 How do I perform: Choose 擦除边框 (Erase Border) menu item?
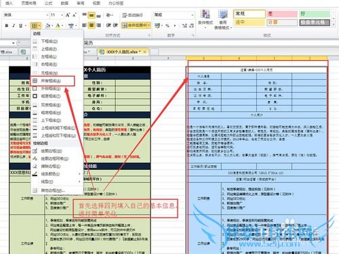click(x=57, y=167)
